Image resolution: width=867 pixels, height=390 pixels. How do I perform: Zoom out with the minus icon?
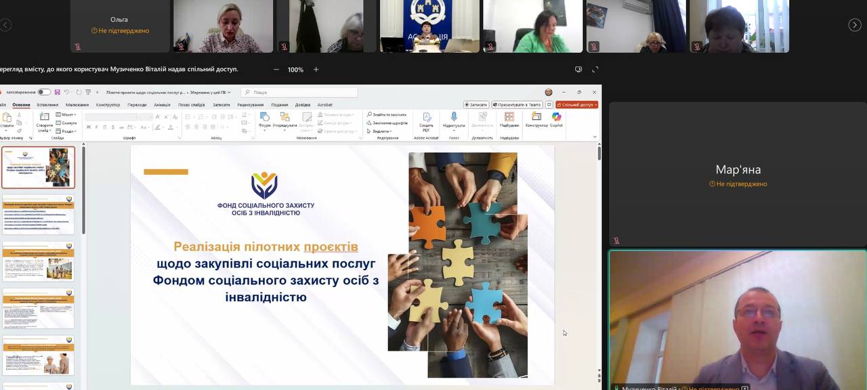tap(276, 70)
